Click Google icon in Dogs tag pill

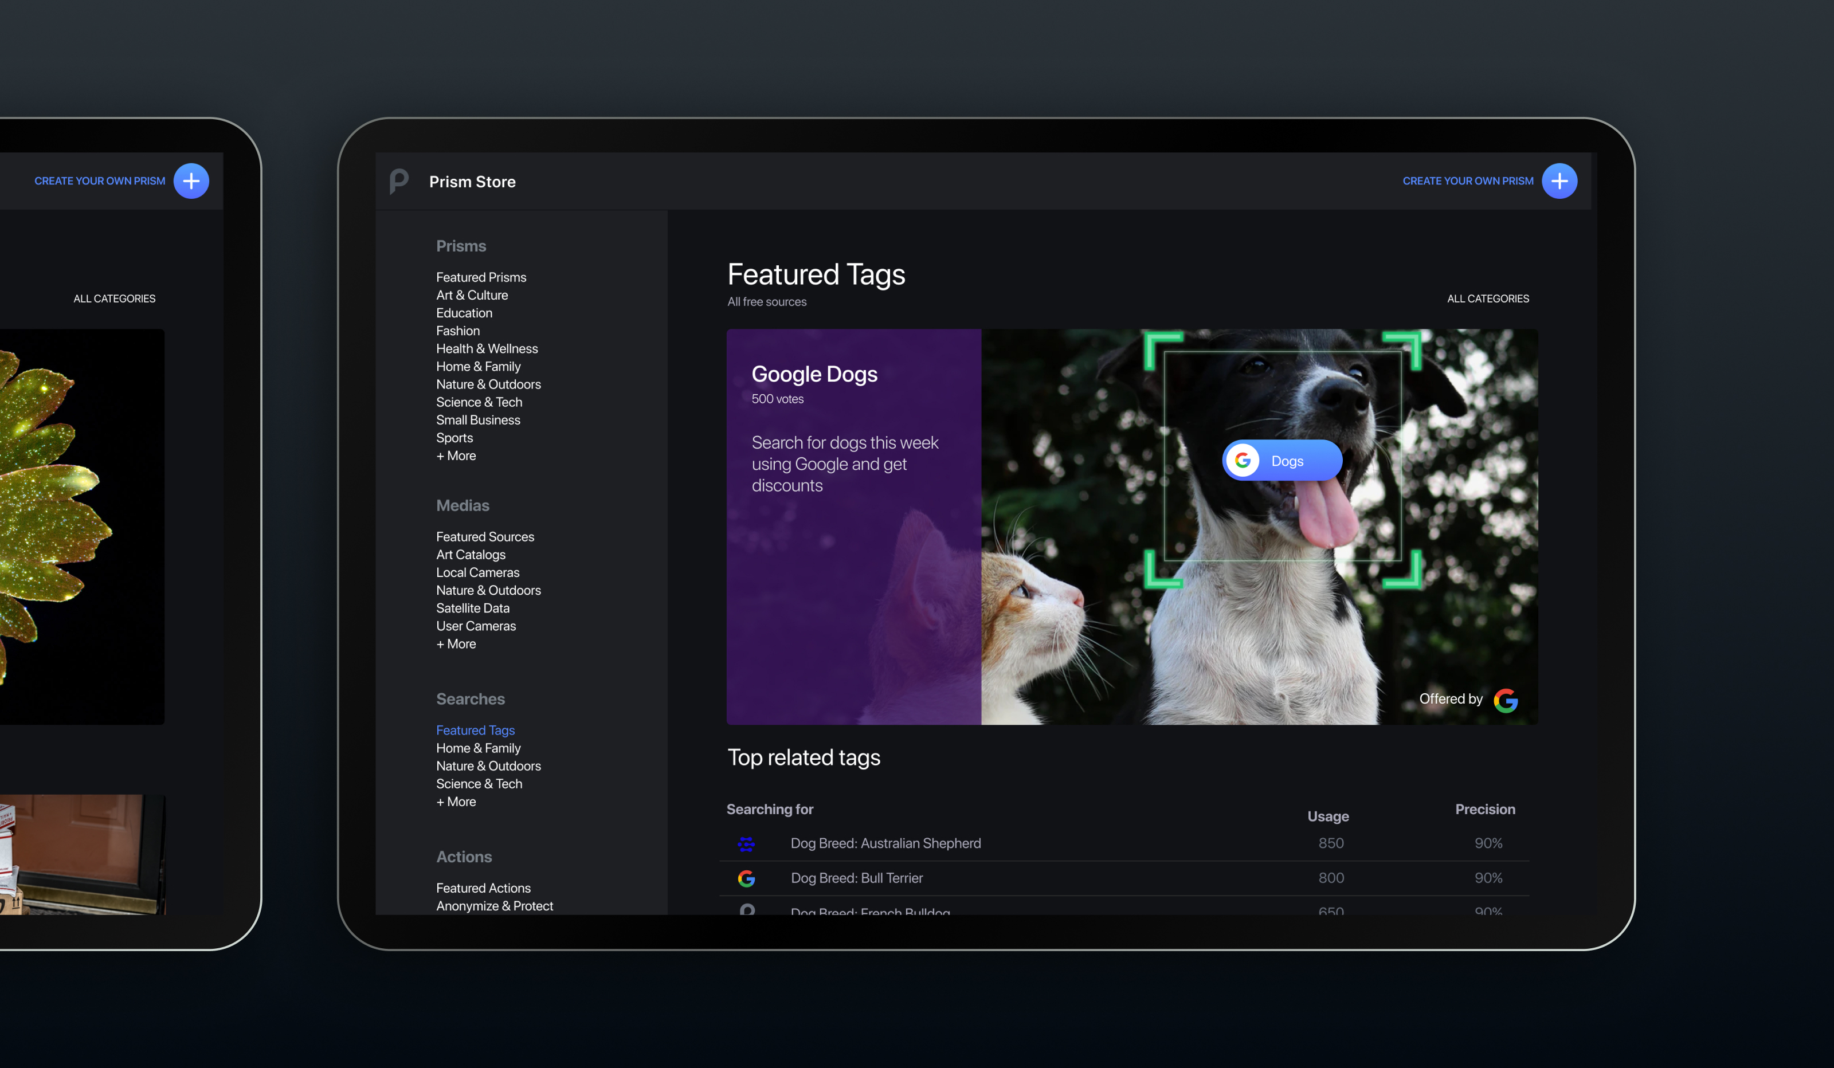click(x=1243, y=461)
